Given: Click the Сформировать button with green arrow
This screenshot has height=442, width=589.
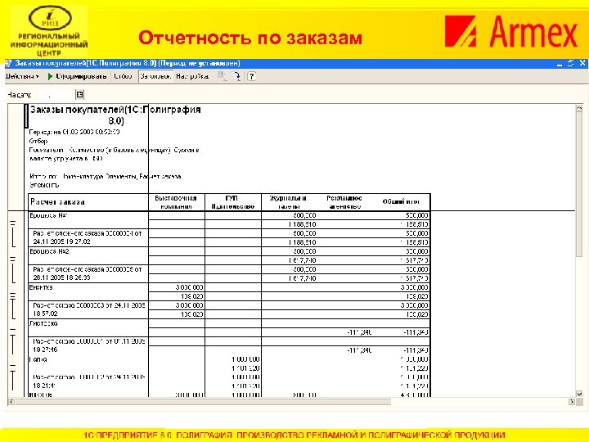Looking at the screenshot, I should coord(77,76).
